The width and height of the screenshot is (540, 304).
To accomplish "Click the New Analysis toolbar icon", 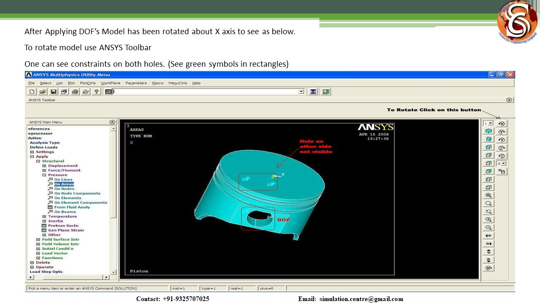I will pyautogui.click(x=32, y=92).
